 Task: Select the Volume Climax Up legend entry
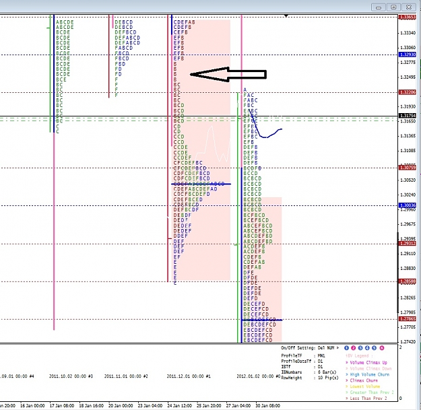[366, 362]
